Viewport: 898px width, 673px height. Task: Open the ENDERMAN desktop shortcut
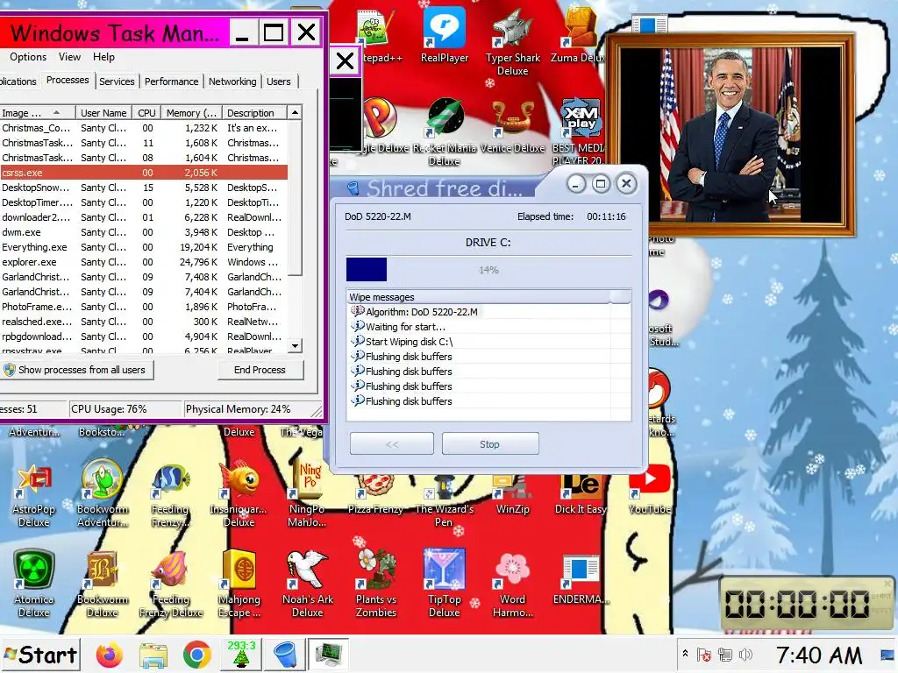581,579
